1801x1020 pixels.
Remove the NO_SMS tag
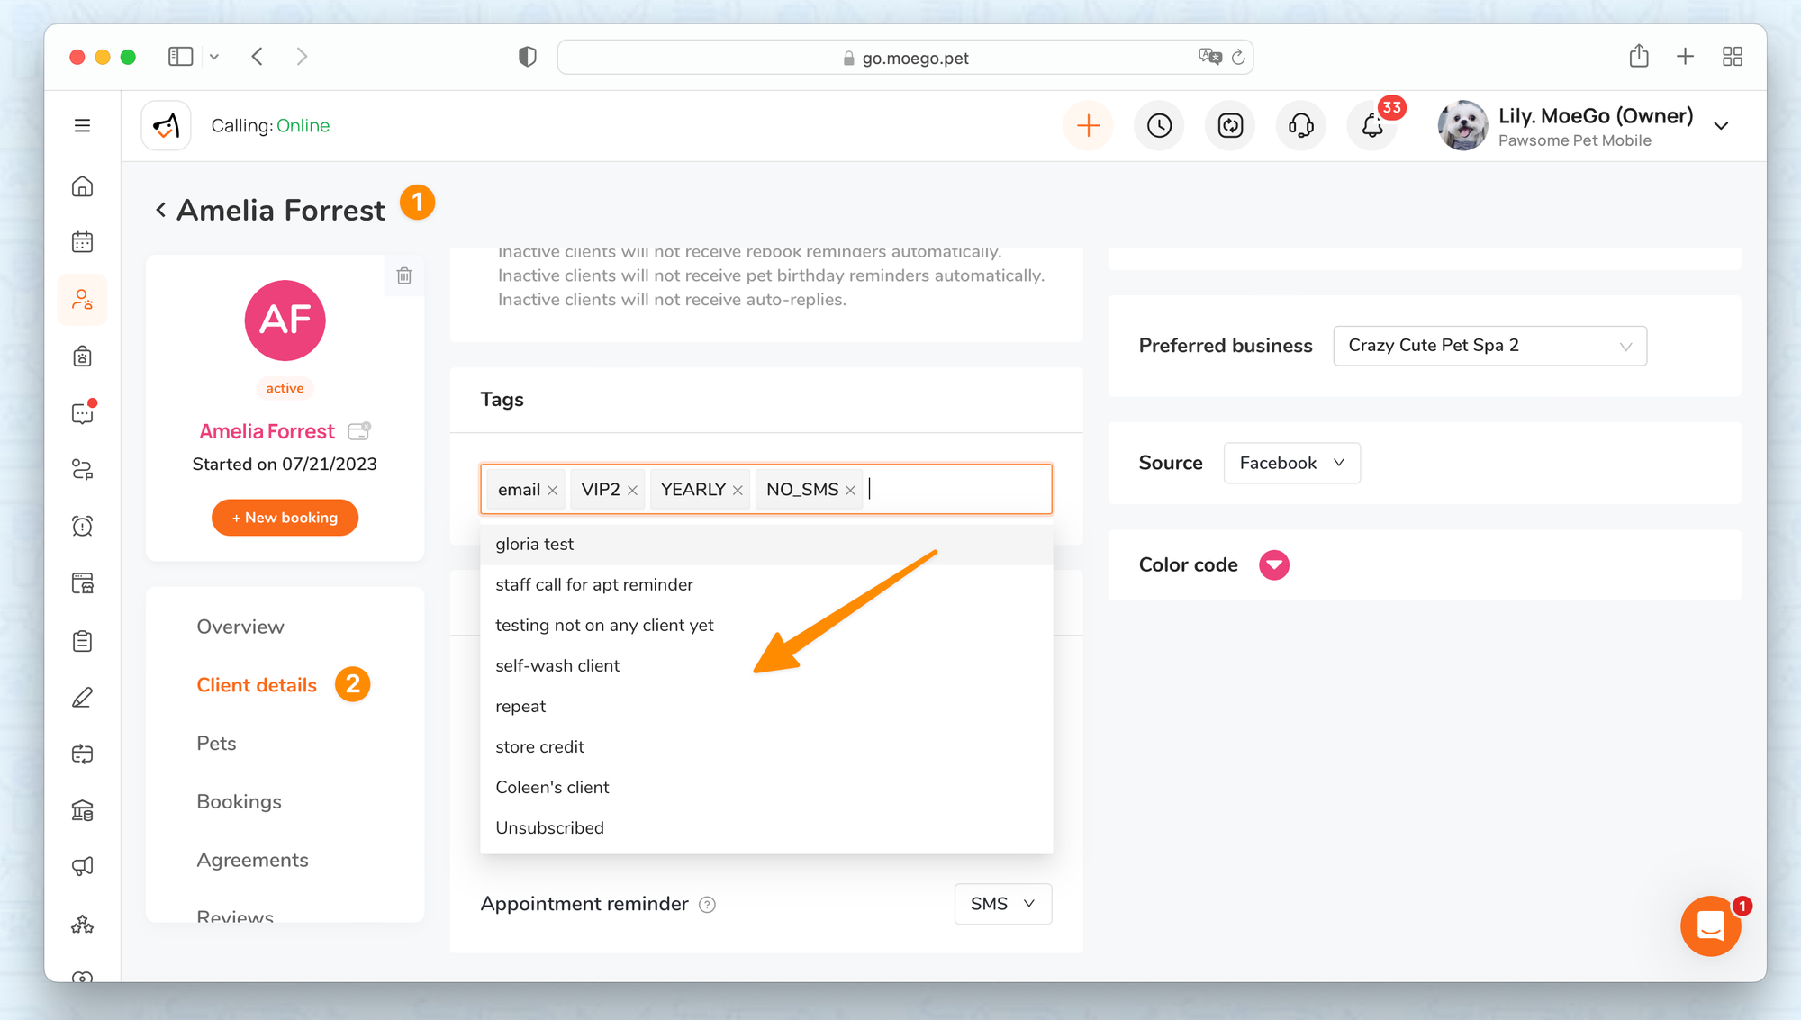click(x=850, y=490)
